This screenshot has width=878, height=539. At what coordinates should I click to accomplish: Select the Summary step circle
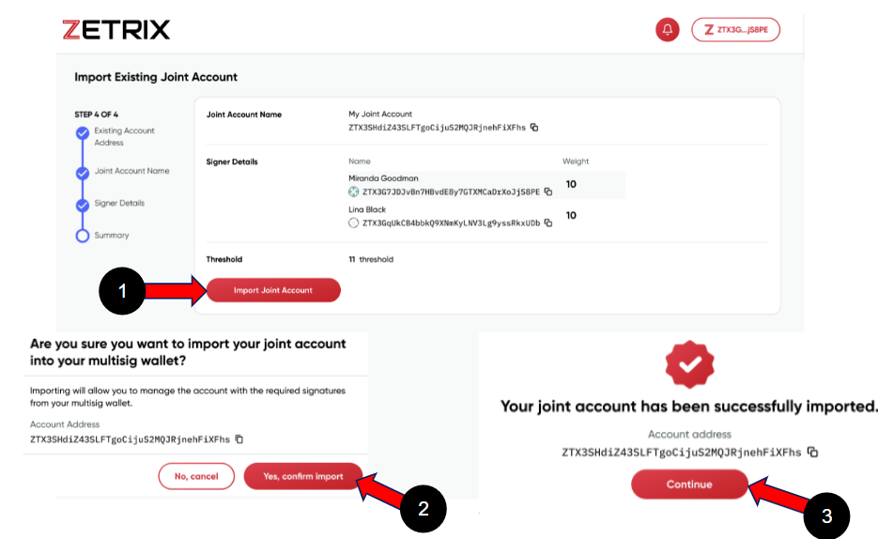click(83, 236)
